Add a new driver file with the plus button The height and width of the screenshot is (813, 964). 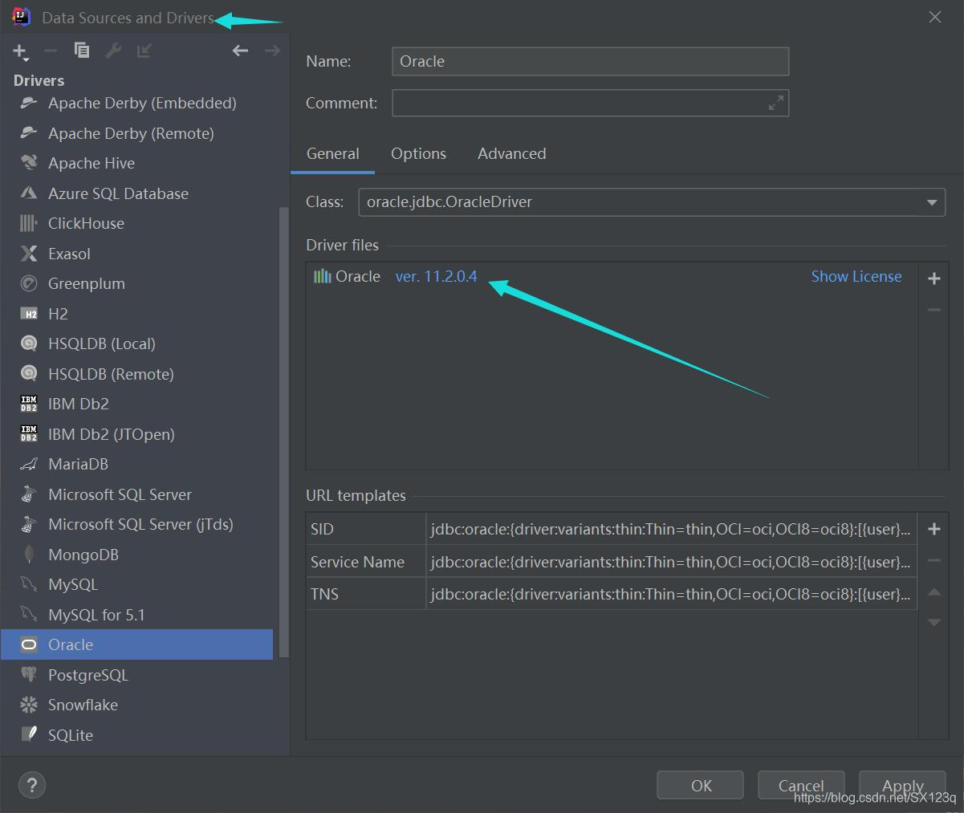tap(933, 278)
